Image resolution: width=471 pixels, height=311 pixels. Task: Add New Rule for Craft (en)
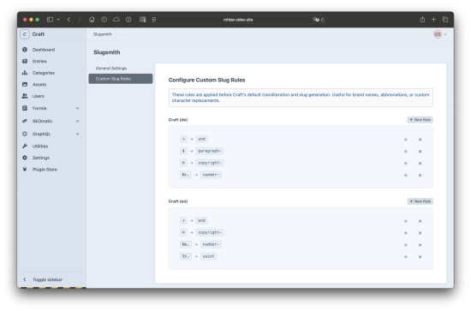(420, 201)
